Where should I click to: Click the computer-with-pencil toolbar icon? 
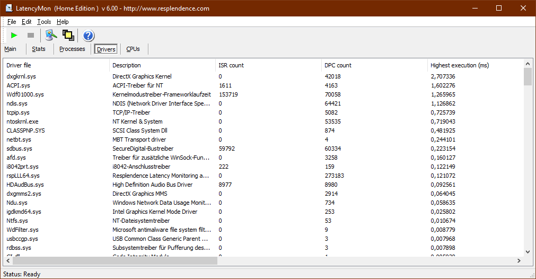[51, 36]
